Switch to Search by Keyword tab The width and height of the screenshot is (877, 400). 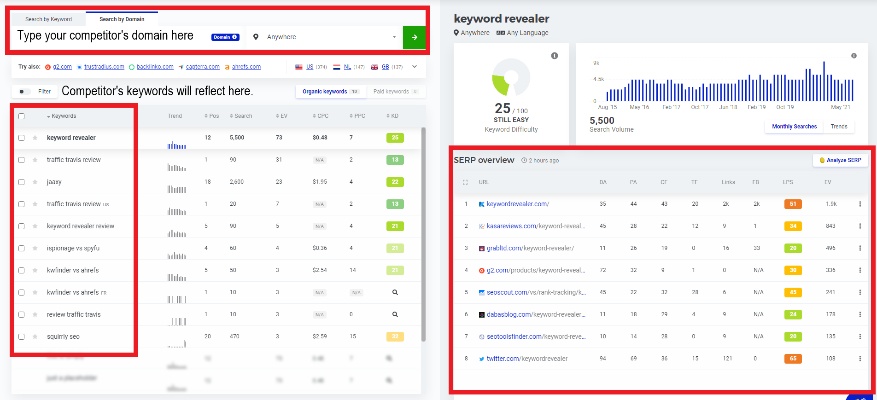[x=48, y=19]
